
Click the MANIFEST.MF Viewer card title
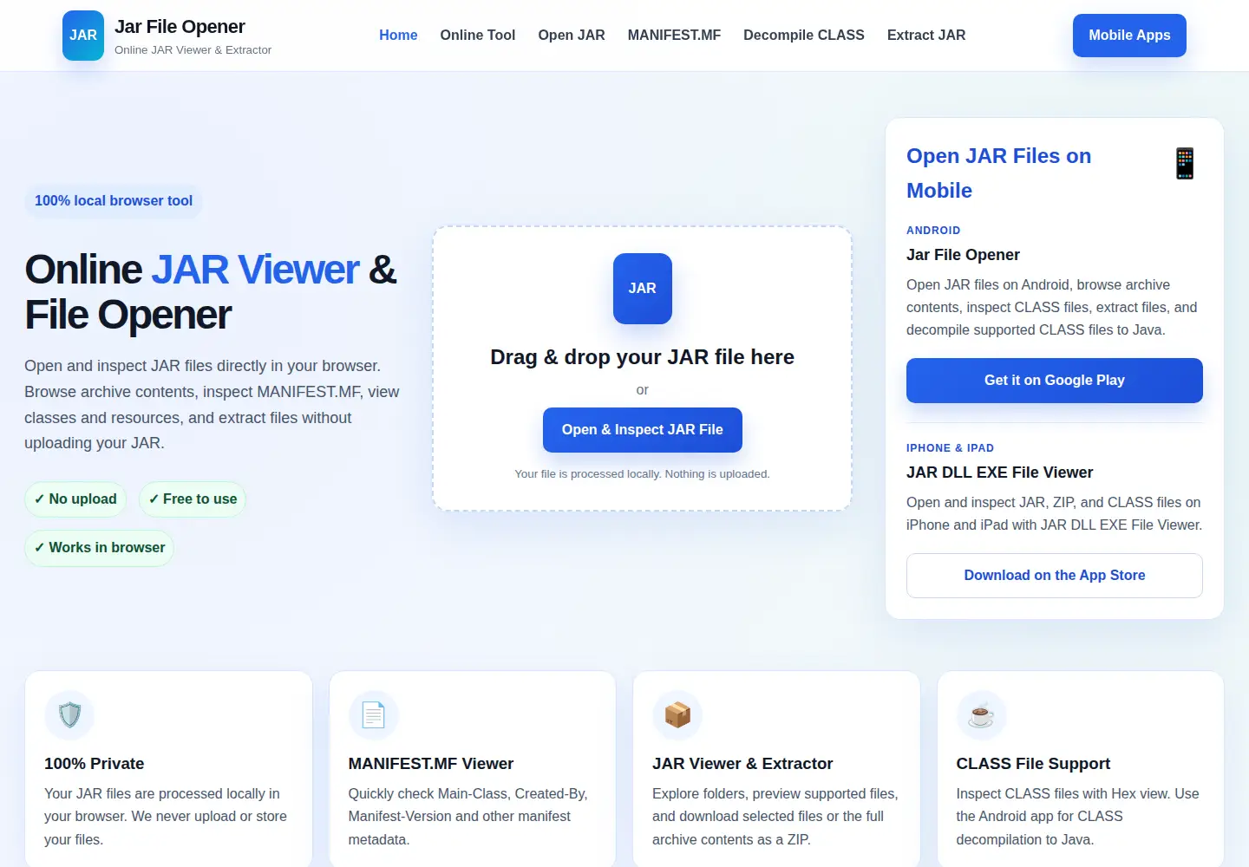(x=431, y=764)
